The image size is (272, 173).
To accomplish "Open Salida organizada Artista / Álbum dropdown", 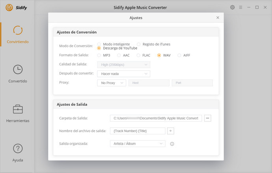I will click(138, 144).
